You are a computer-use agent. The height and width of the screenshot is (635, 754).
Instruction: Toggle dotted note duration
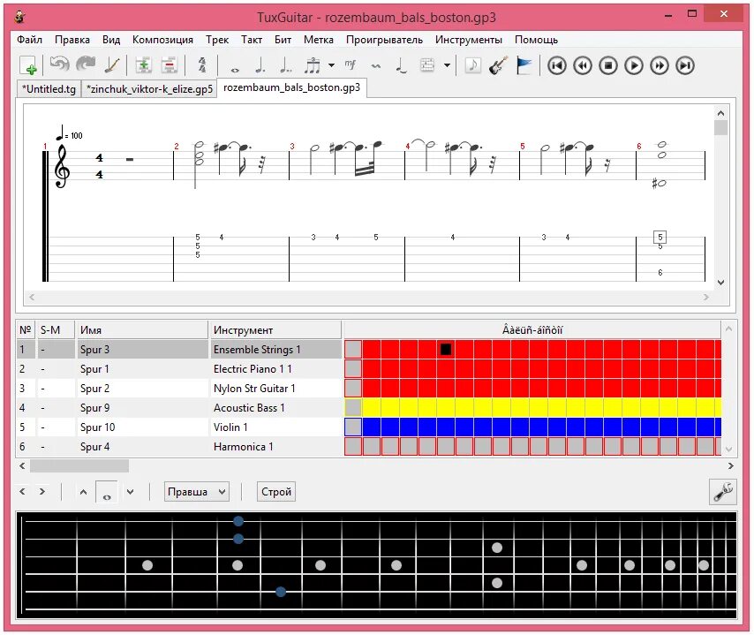pos(260,65)
